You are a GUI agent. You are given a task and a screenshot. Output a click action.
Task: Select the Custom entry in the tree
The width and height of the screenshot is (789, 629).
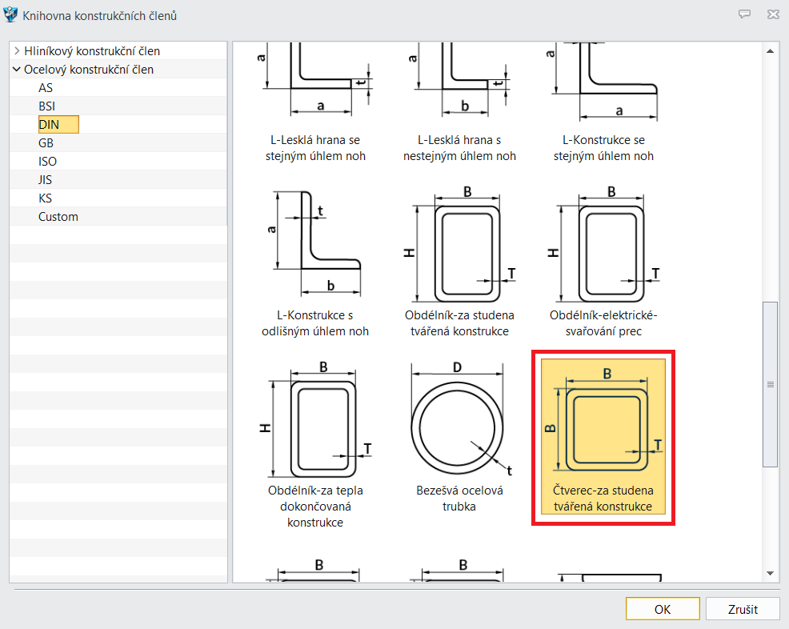pyautogui.click(x=58, y=217)
